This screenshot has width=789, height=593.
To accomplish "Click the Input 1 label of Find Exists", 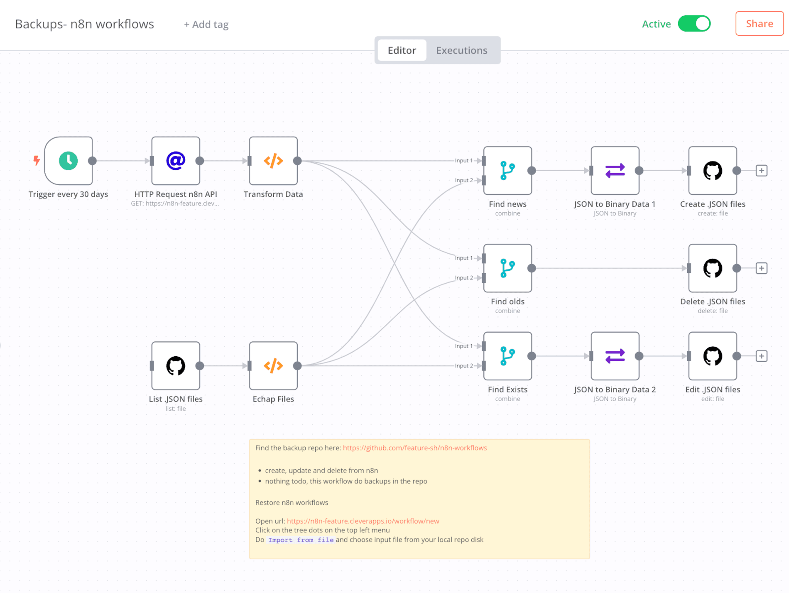I will pos(463,346).
